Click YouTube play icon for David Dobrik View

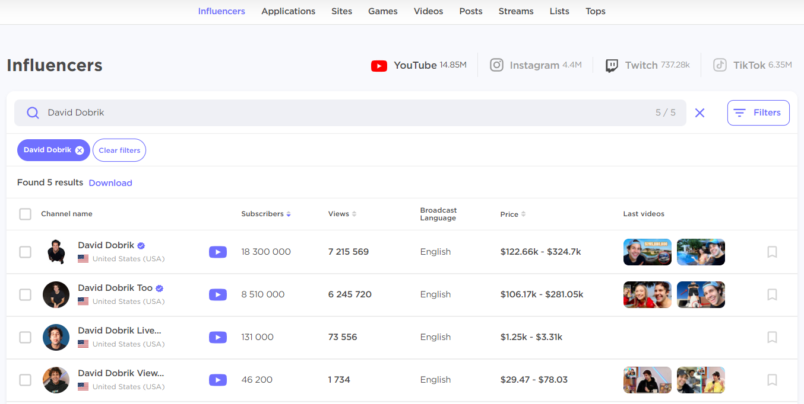(x=218, y=380)
